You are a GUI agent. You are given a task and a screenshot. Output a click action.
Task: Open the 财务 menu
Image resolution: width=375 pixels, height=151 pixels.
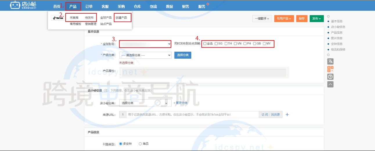(186, 6)
